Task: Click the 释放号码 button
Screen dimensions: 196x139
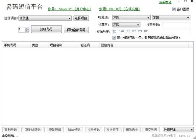Action: pos(74,130)
